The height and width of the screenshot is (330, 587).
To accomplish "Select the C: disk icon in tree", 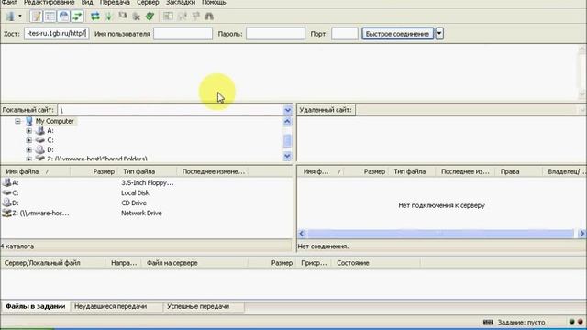I will [40, 140].
